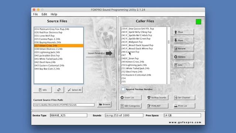Viewport: 236px width, 133px height.
Task: Select 242 F_Spckle Bel Greet.fxp
Action: pos(144,38)
